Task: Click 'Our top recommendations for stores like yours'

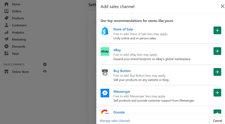Action: point(137,21)
